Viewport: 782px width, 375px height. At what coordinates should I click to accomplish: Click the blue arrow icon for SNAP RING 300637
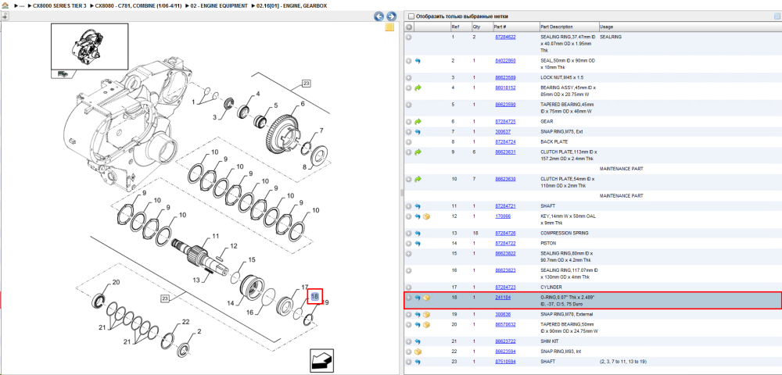click(x=418, y=132)
